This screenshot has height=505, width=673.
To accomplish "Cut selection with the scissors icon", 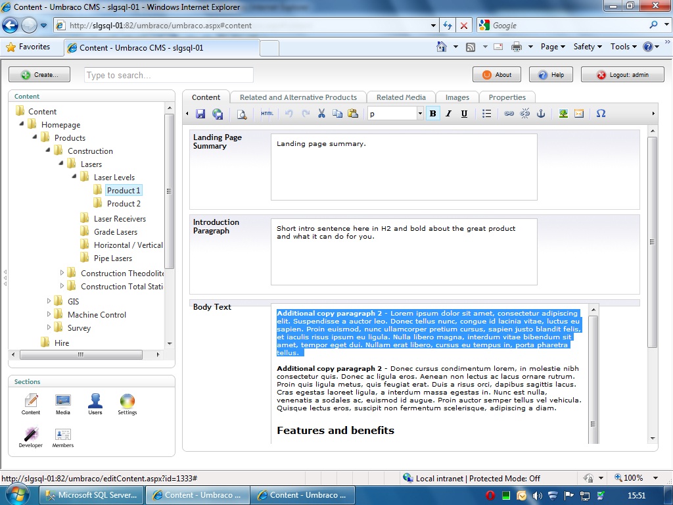I will [321, 113].
